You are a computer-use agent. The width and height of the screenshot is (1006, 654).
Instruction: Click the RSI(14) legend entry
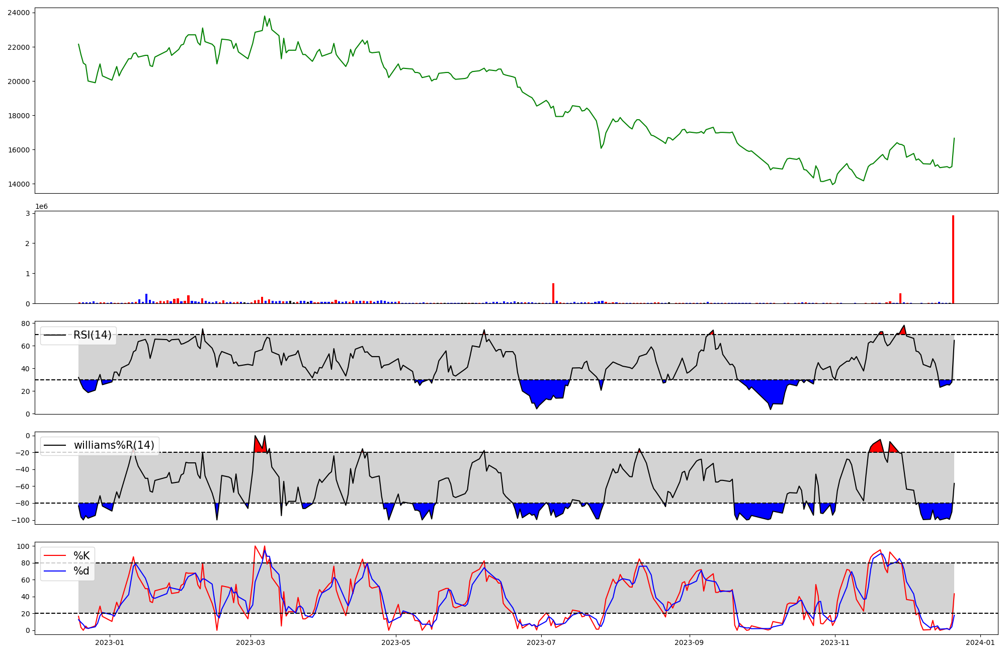tap(92, 335)
